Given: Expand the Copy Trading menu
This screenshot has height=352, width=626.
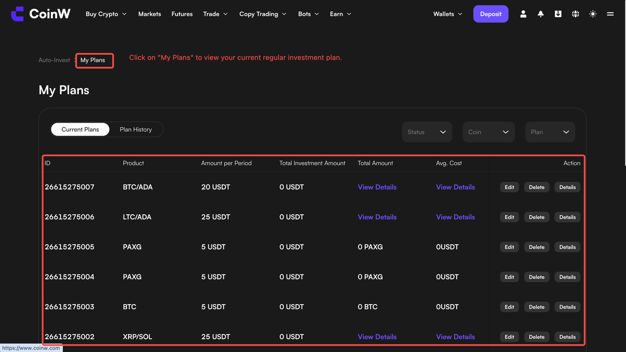Looking at the screenshot, I should click(263, 14).
